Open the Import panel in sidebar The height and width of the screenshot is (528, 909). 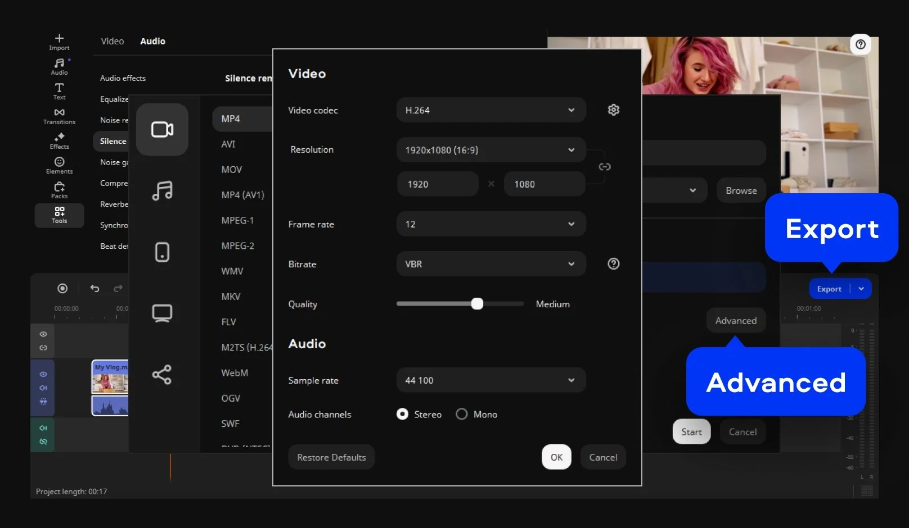tap(59, 42)
